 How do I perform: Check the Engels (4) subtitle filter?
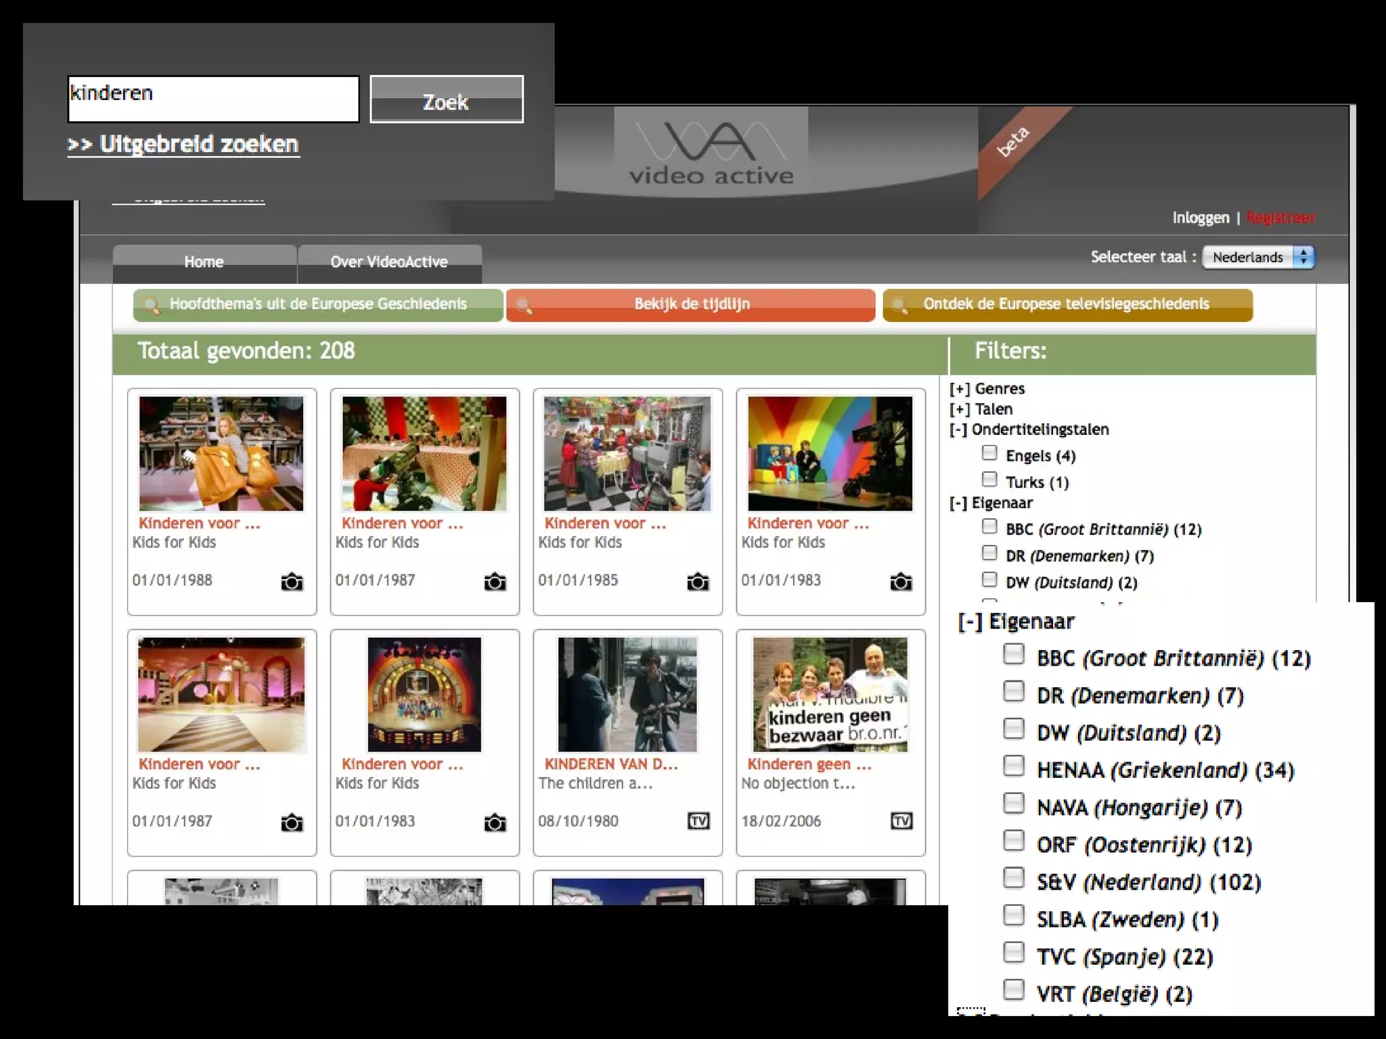989,453
